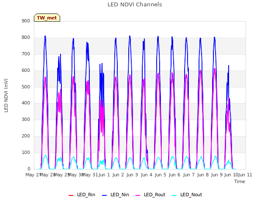This screenshot has height=203, width=271.
Task: Click the red LED_Rin legend swatch
Action: coord(71,195)
